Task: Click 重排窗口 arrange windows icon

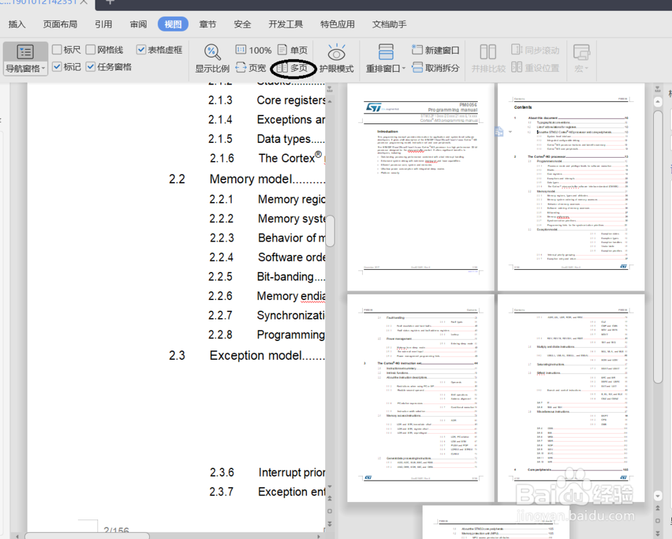Action: 386,52
